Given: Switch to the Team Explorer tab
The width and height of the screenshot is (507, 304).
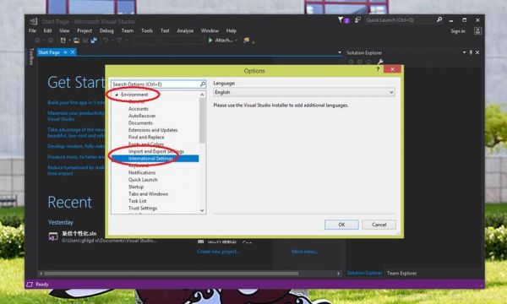Looking at the screenshot, I should click(x=401, y=274).
